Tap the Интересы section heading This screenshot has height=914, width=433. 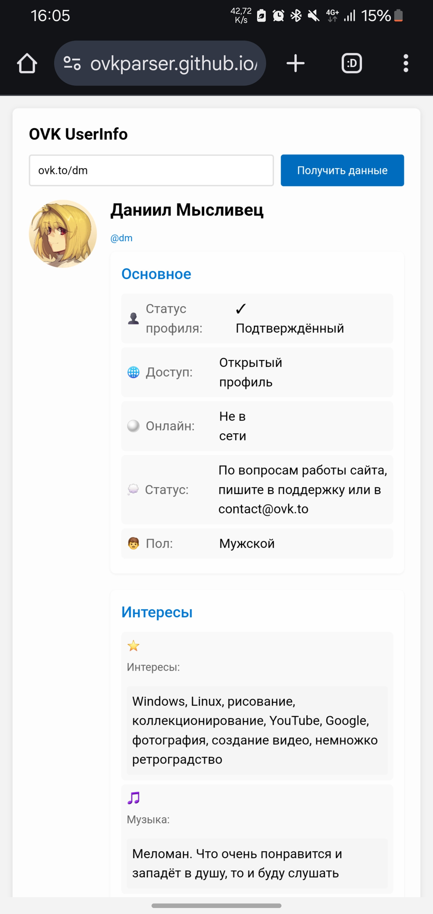pyautogui.click(x=157, y=612)
